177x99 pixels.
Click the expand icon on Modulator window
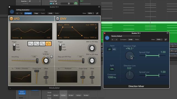(99, 7)
